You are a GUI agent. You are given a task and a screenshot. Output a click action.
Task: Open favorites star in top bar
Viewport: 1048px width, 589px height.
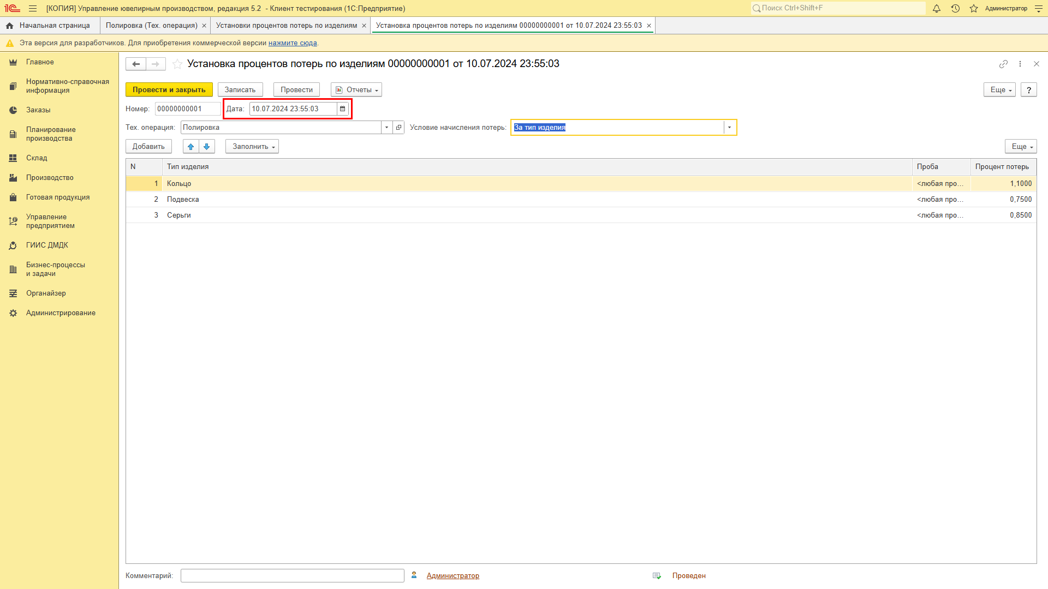974,8
